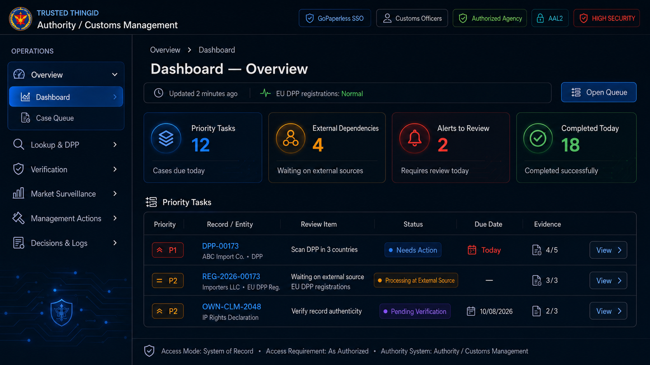Click the Processing at External Source badge
This screenshot has width=650, height=365.
(x=416, y=280)
